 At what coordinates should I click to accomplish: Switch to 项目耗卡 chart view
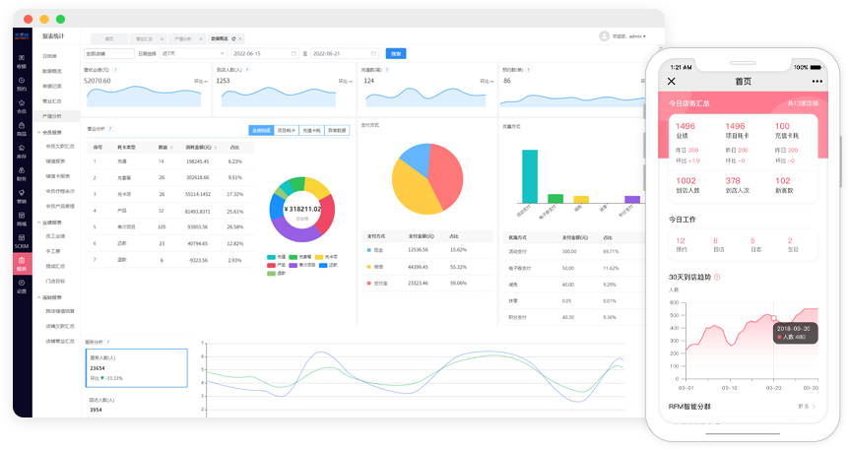click(286, 129)
